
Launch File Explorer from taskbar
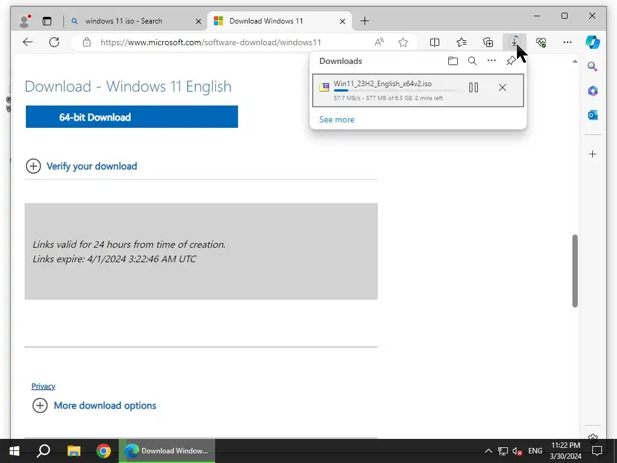click(x=74, y=451)
